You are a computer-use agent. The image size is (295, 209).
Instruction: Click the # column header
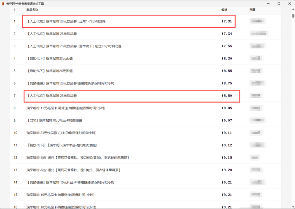point(14,10)
